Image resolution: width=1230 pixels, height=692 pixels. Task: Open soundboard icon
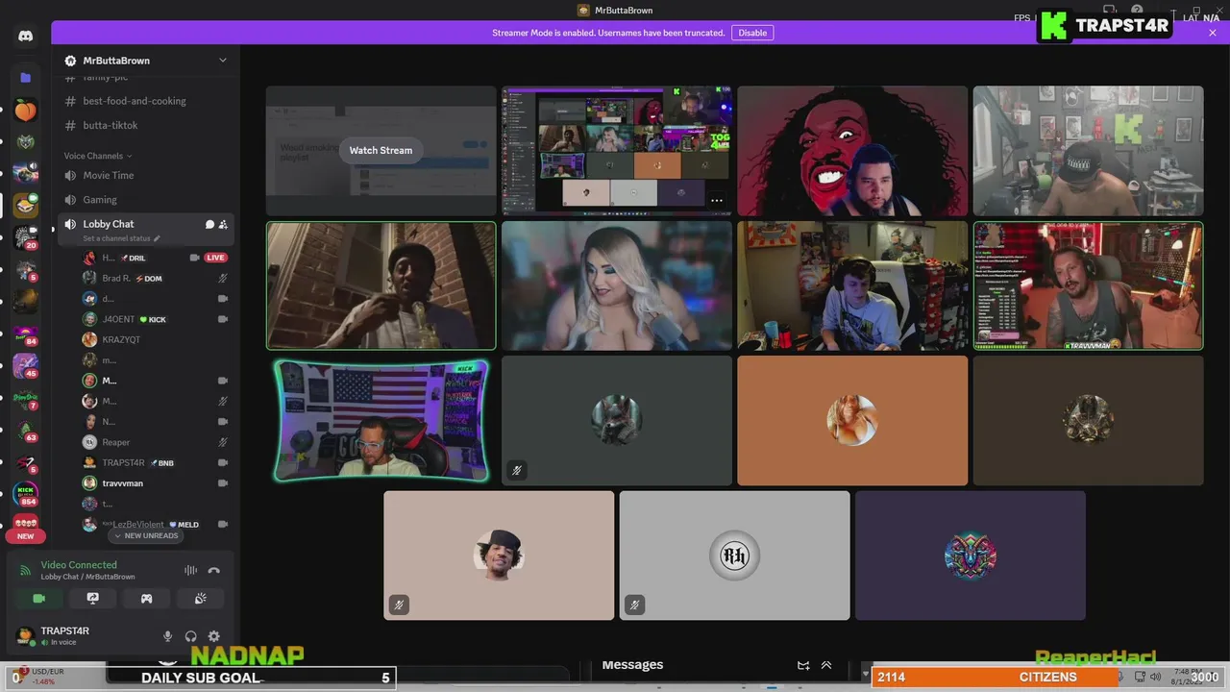pos(200,598)
